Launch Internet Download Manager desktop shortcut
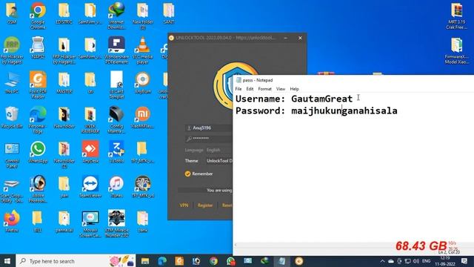 click(116, 16)
